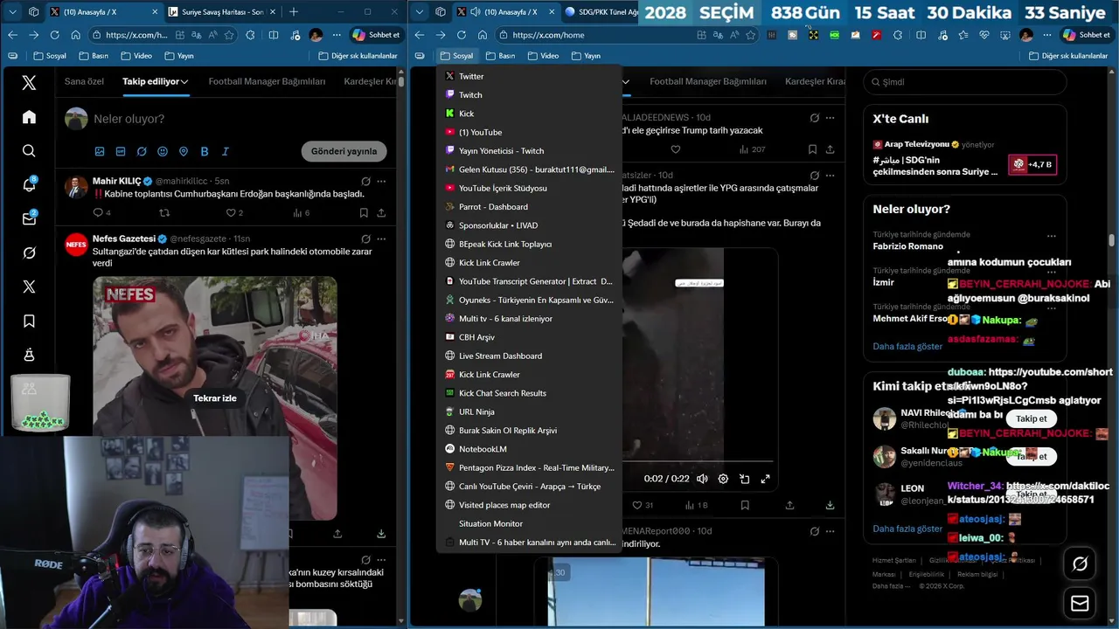Like the post with 31 likes
Screen dimensions: 1119x629
click(x=642, y=505)
